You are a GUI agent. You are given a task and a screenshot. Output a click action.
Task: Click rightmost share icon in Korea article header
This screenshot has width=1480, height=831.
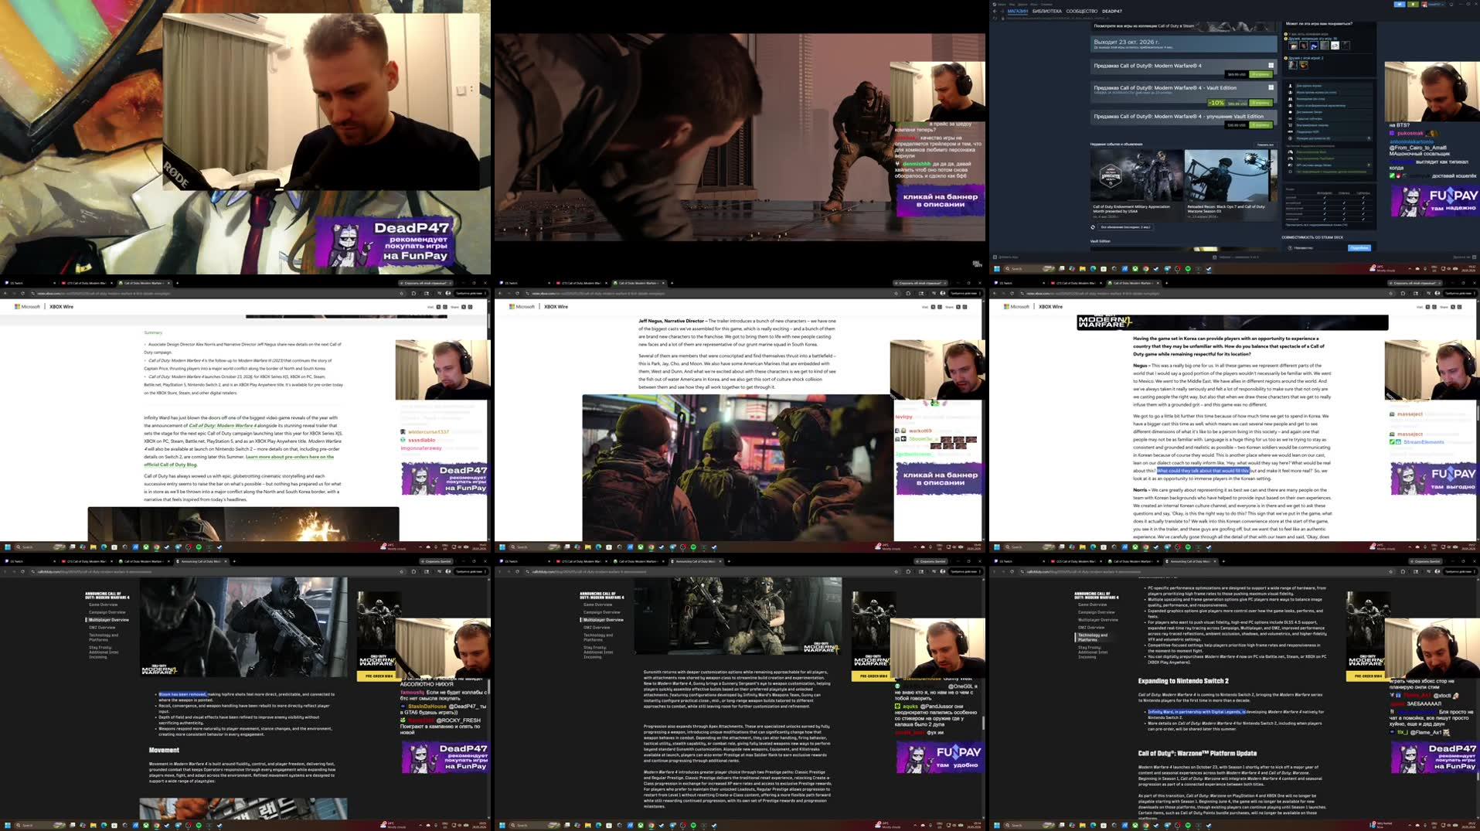[1461, 307]
